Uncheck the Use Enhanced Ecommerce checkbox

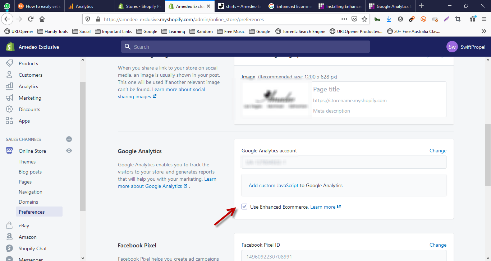(244, 207)
